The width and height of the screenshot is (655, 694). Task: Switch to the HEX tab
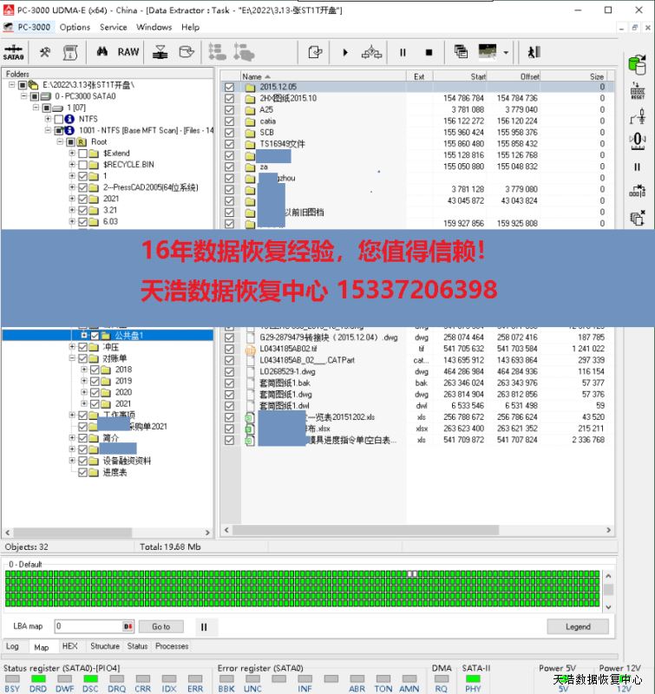pyautogui.click(x=69, y=646)
